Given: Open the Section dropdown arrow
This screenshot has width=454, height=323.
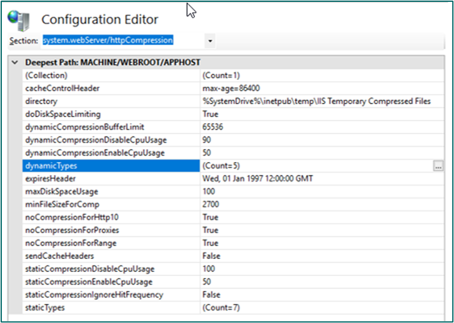Looking at the screenshot, I should tap(210, 41).
